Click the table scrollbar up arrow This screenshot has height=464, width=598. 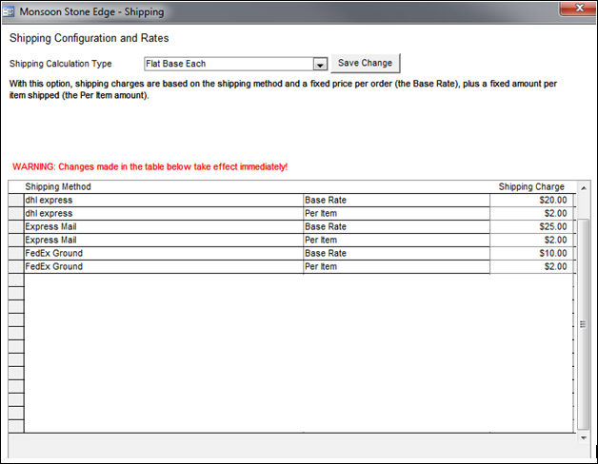click(x=583, y=186)
